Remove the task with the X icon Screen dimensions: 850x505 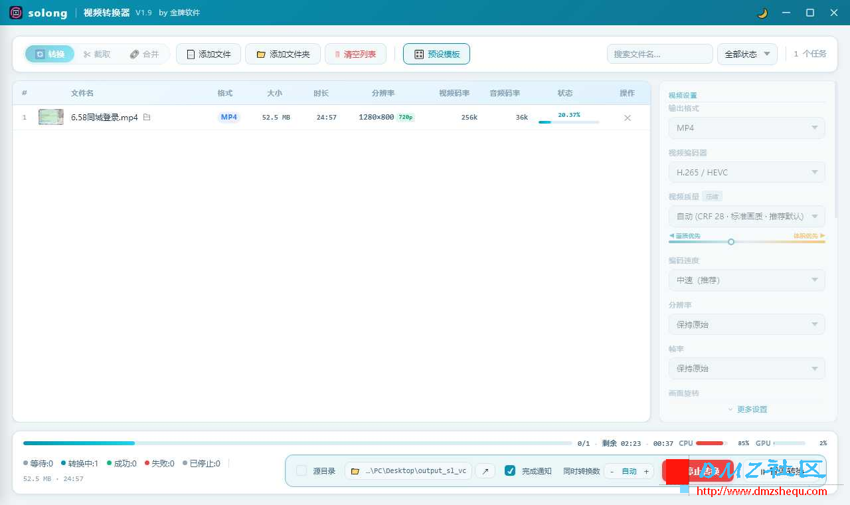pos(627,118)
